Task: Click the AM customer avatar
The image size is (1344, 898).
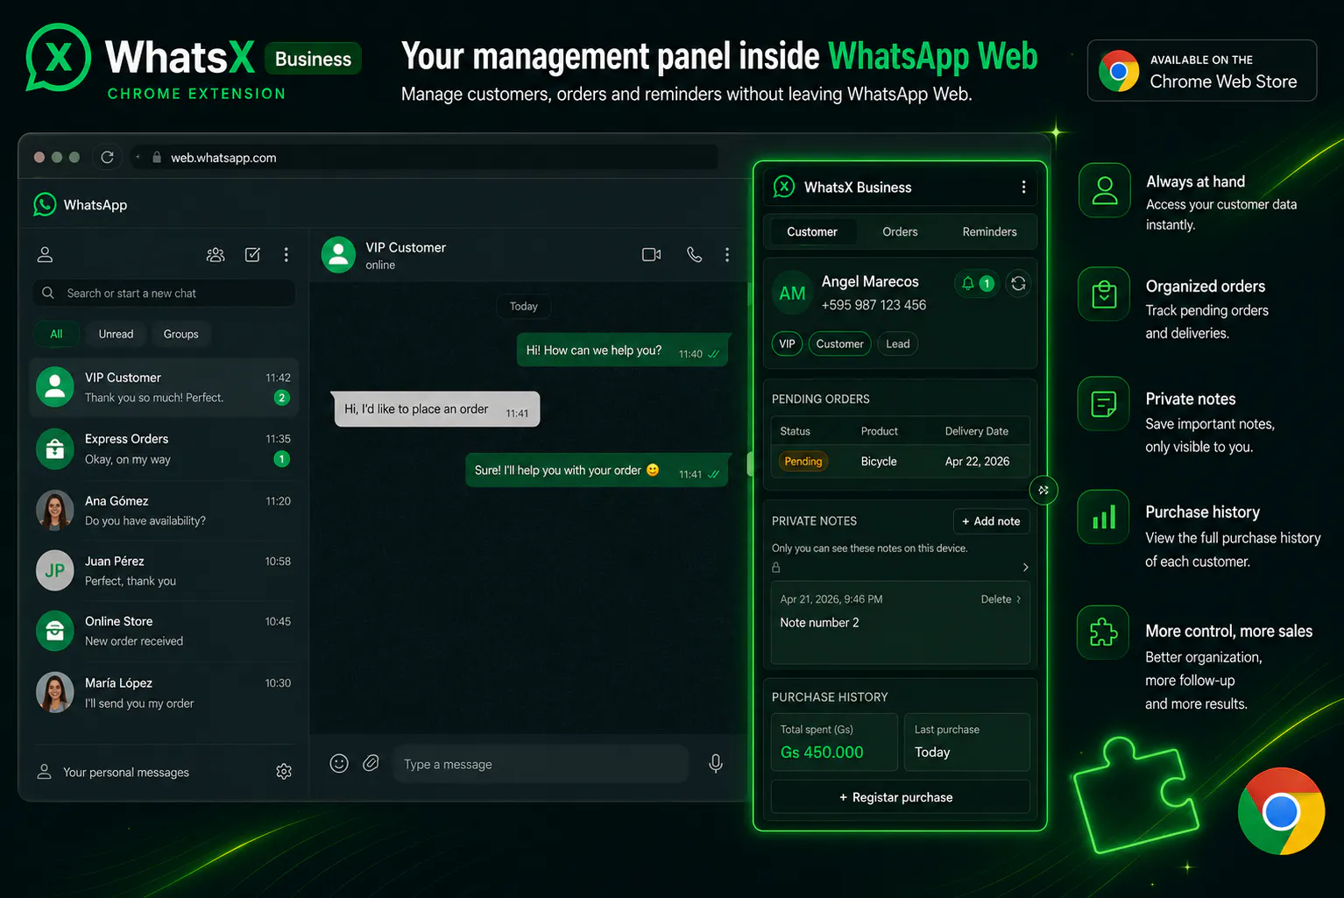Action: pyautogui.click(x=792, y=293)
